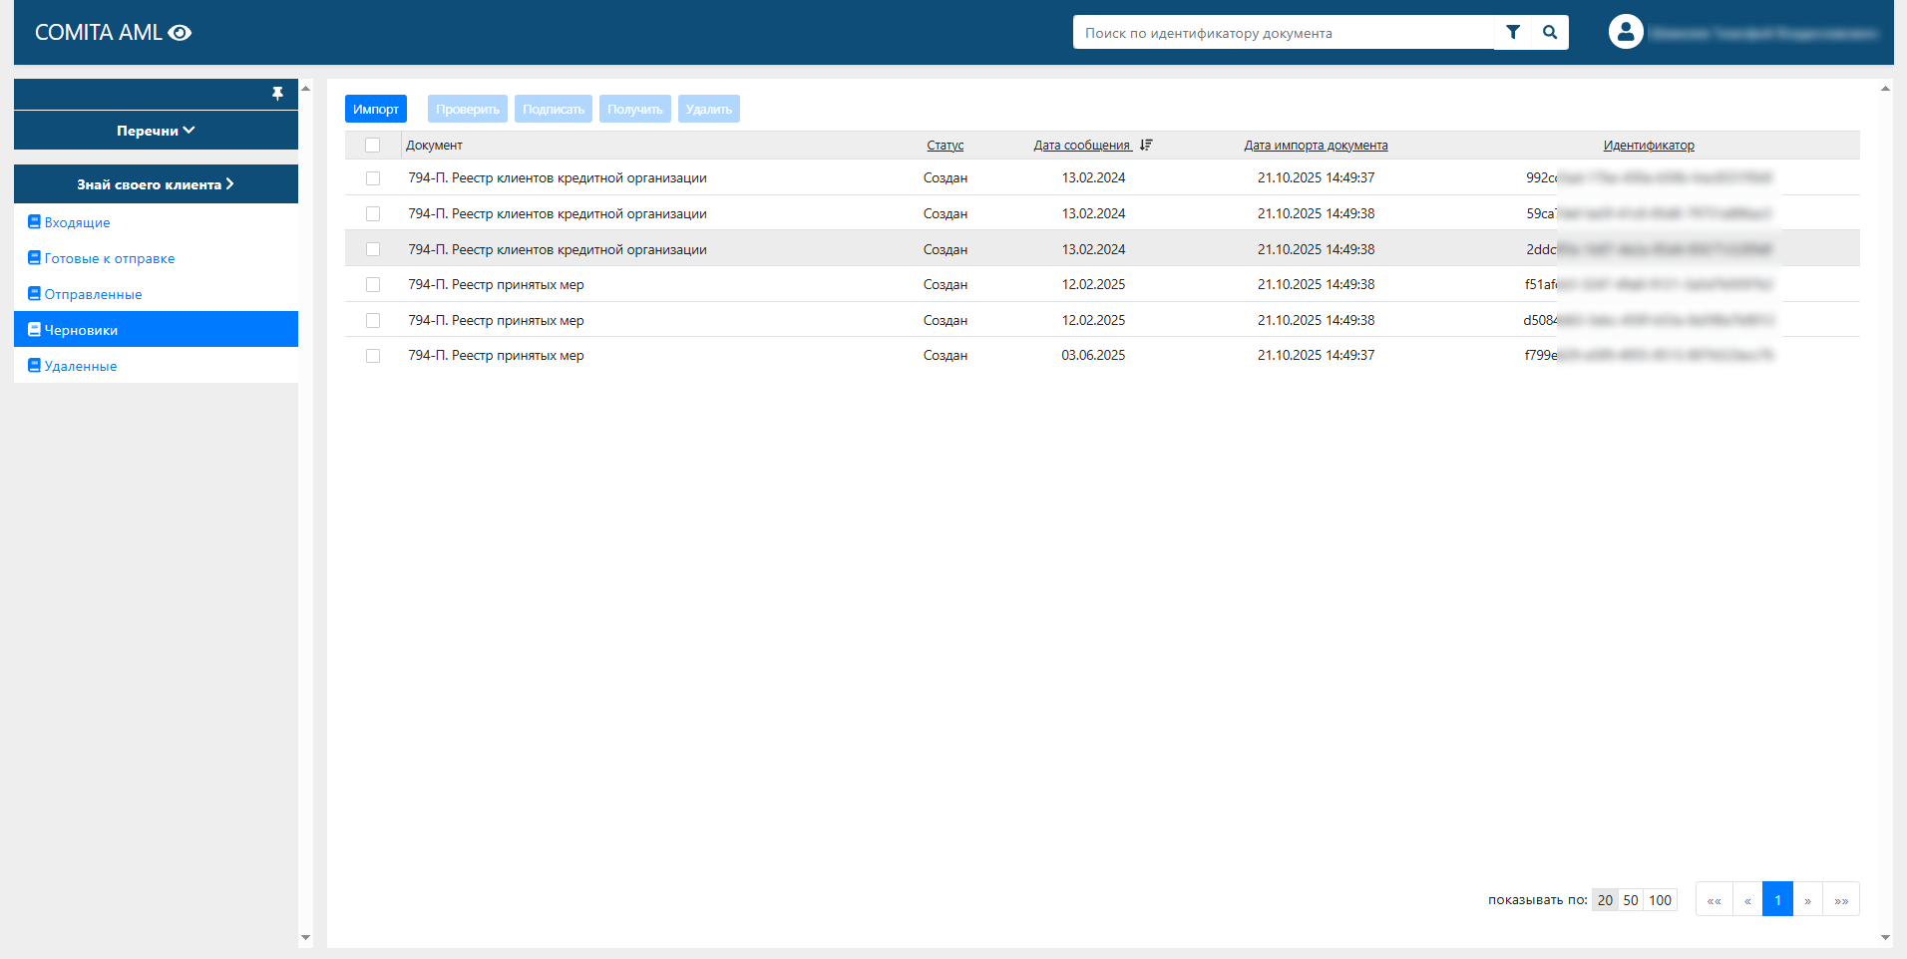This screenshot has height=959, width=1907.
Task: Click the magnifying glass search icon
Action: tap(1549, 32)
